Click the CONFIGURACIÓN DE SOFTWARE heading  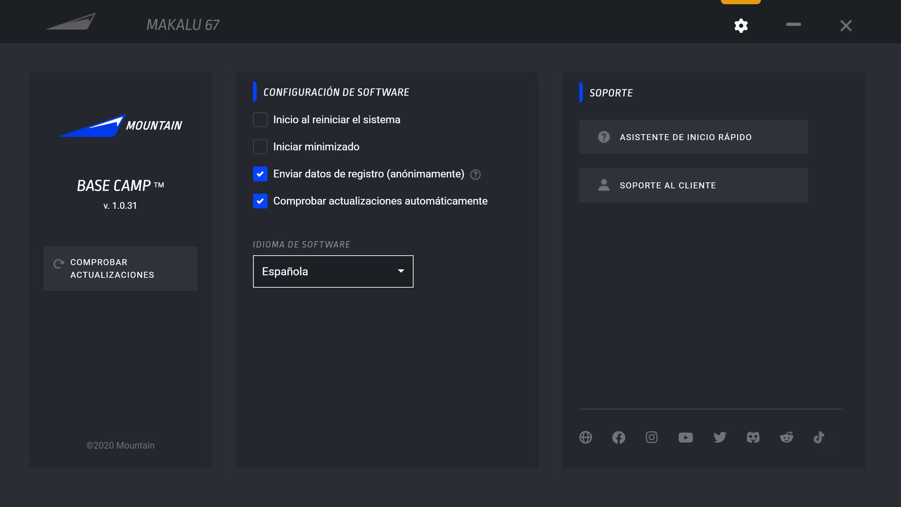[336, 92]
